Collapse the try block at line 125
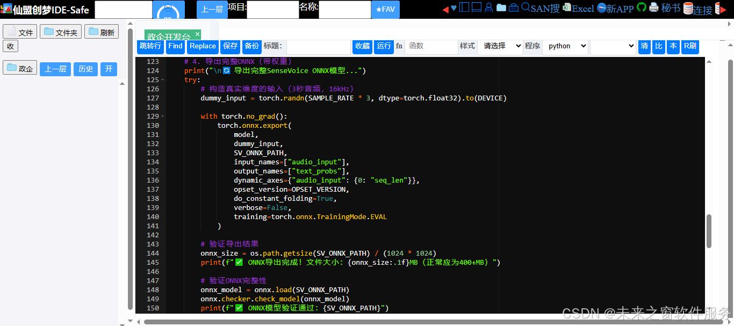The height and width of the screenshot is (326, 734). pyautogui.click(x=162, y=80)
